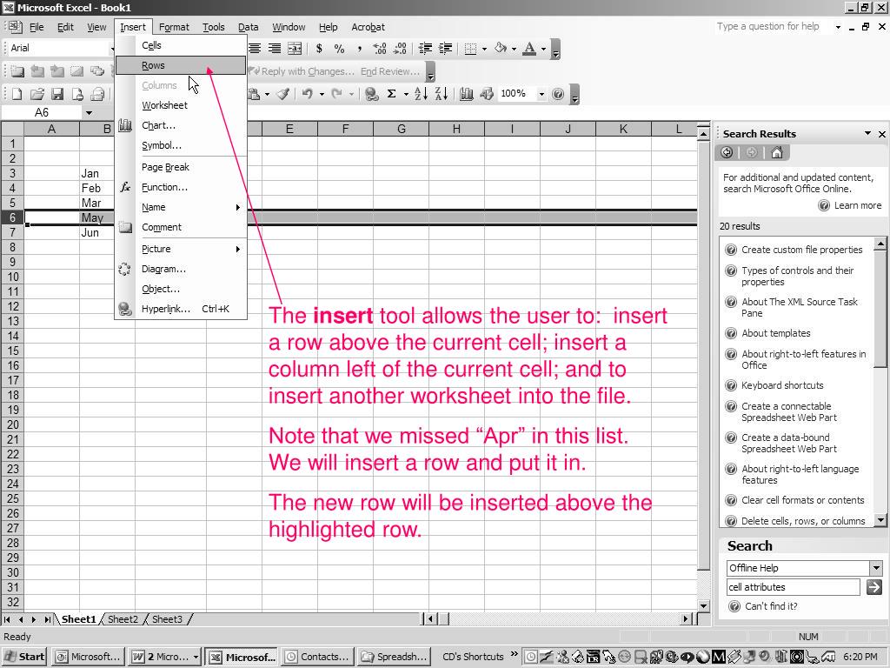Image resolution: width=890 pixels, height=668 pixels.
Task: Go Home in Search Results pane
Action: pos(777,152)
